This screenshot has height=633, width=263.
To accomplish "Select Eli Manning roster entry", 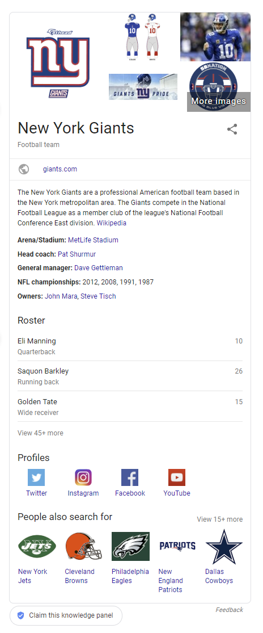I will [x=130, y=346].
